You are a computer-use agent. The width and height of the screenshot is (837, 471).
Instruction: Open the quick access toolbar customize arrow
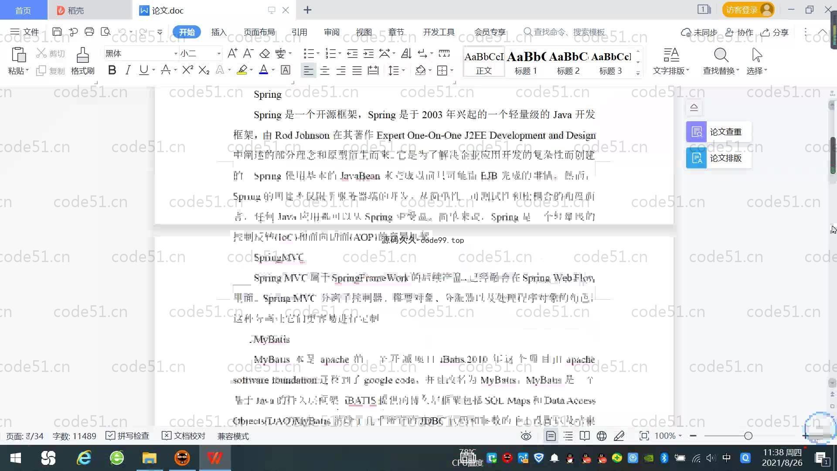[x=160, y=32]
